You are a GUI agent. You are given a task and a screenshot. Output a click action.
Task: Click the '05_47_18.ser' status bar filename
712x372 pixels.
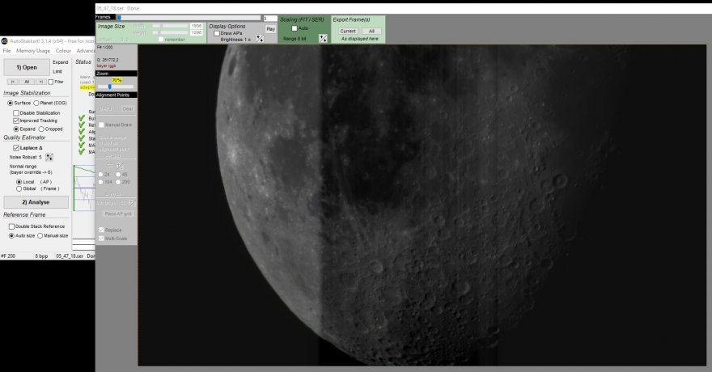[70, 256]
